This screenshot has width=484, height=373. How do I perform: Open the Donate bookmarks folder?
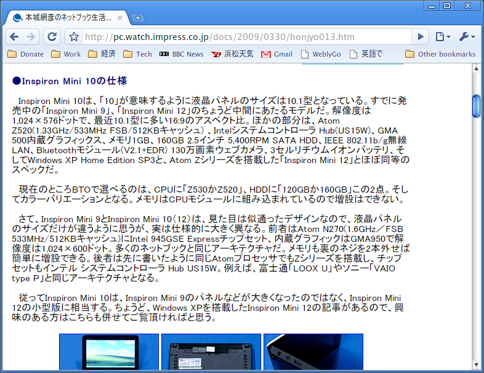pyautogui.click(x=26, y=54)
